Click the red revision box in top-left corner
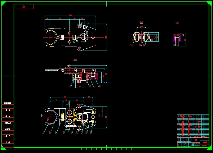The image size is (213, 153). click(24, 7)
